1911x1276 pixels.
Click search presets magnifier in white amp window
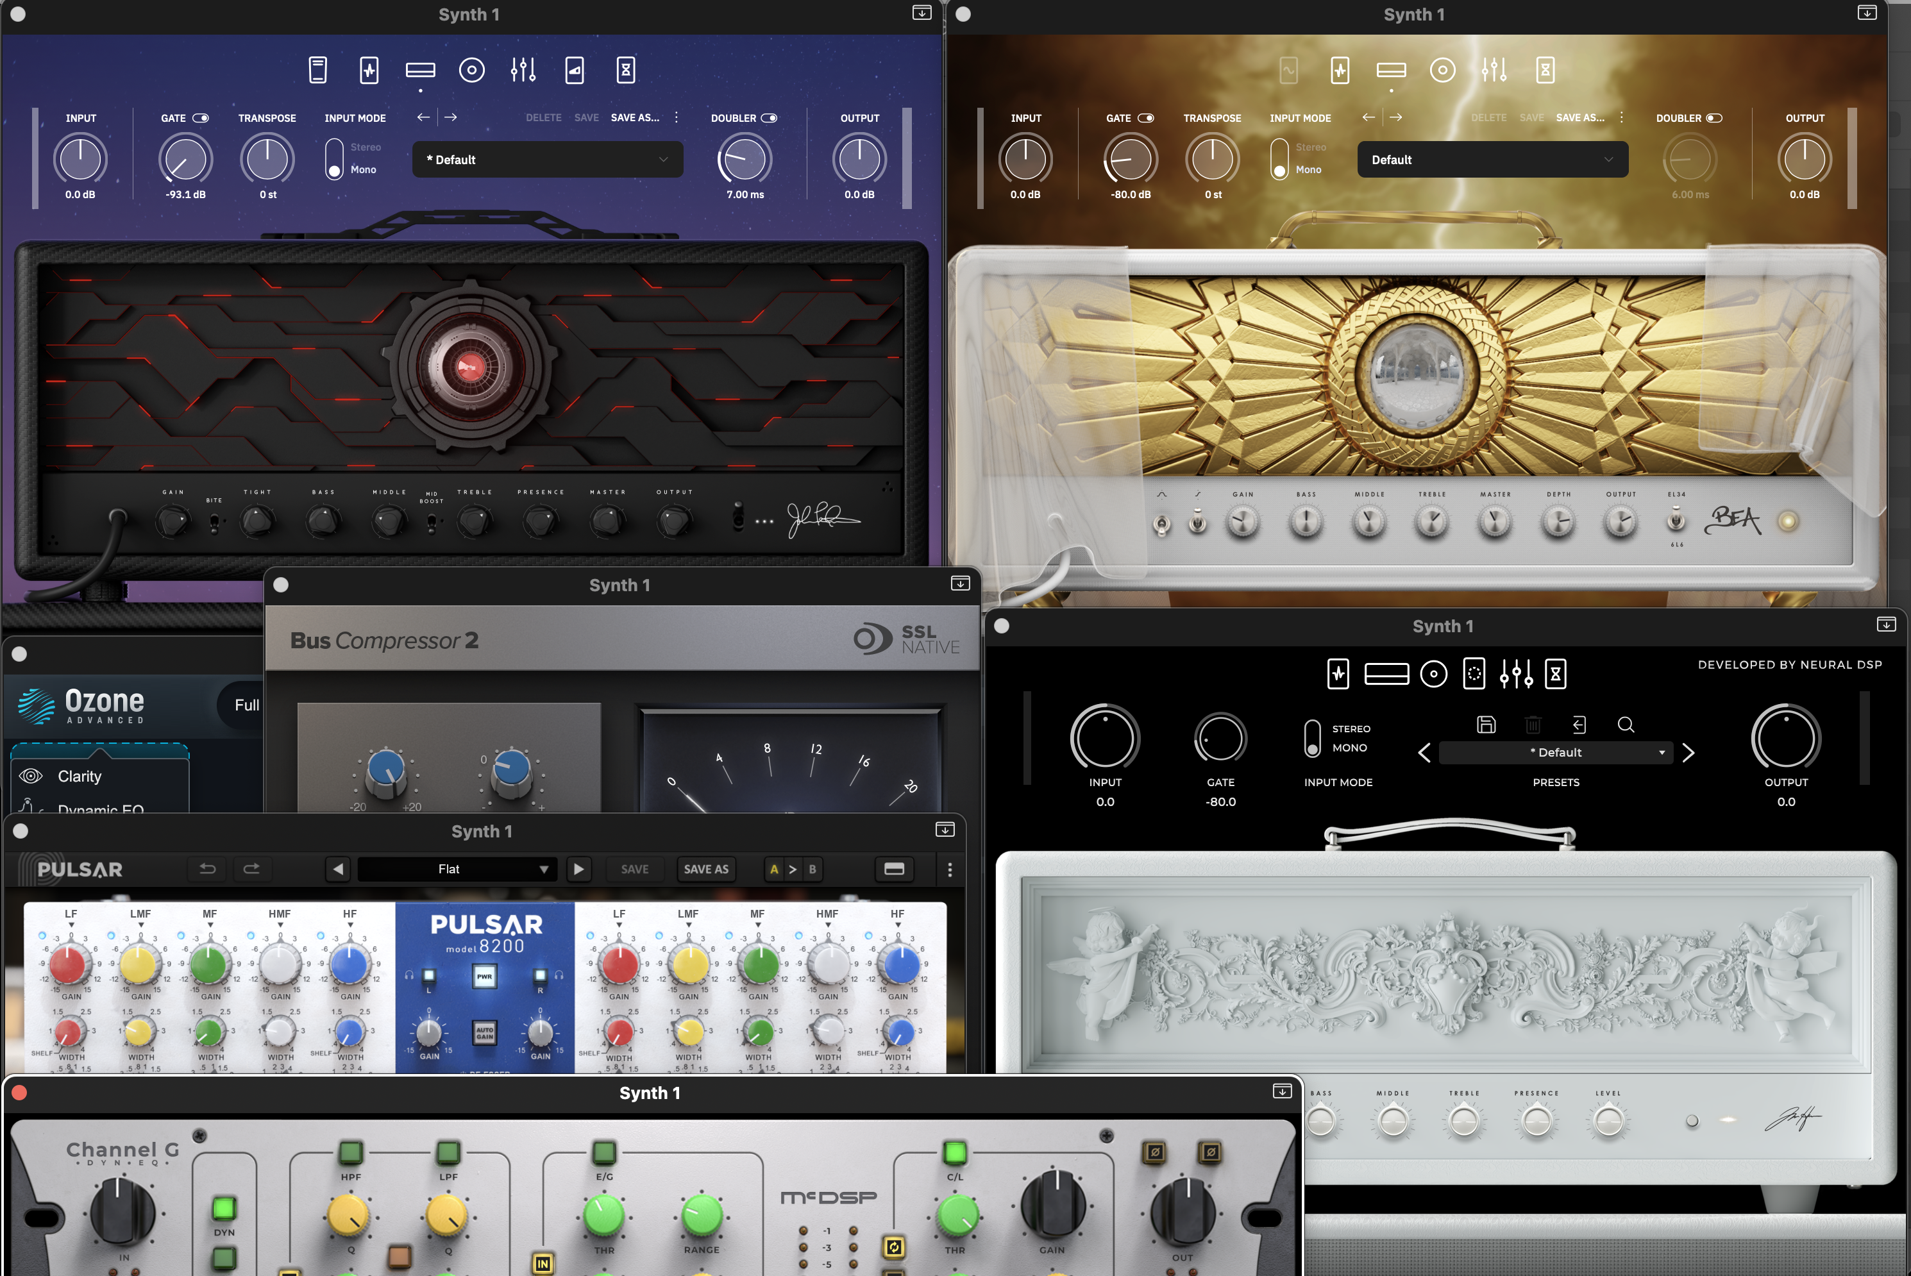[1626, 725]
